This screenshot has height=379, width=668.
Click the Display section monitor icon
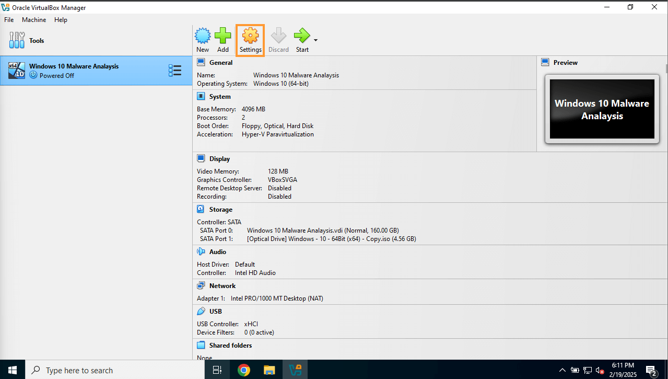coord(201,158)
